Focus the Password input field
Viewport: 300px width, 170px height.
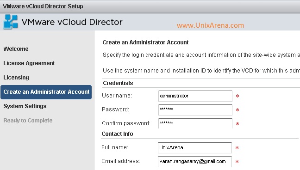click(x=195, y=110)
